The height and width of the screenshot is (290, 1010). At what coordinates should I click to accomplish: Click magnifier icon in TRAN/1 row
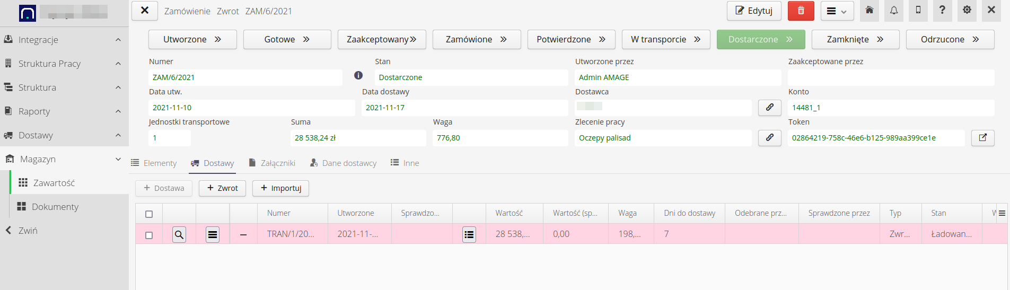click(x=179, y=234)
